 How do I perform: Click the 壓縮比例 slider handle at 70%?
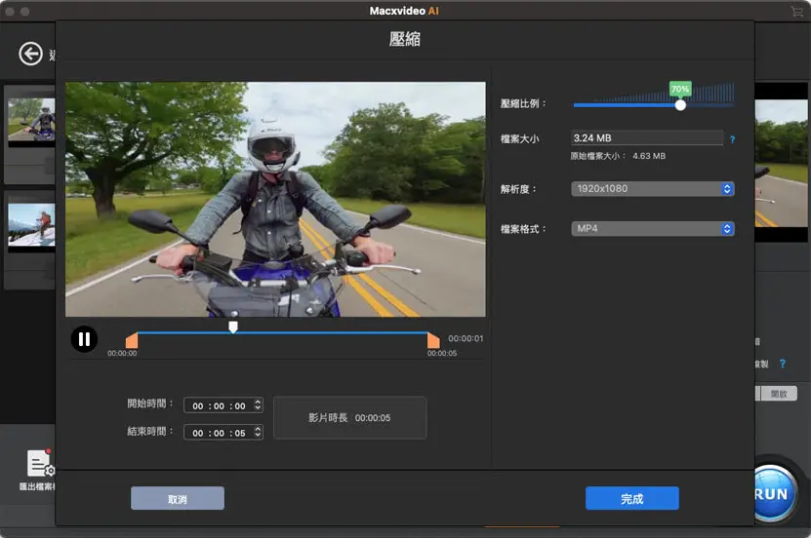(x=680, y=105)
